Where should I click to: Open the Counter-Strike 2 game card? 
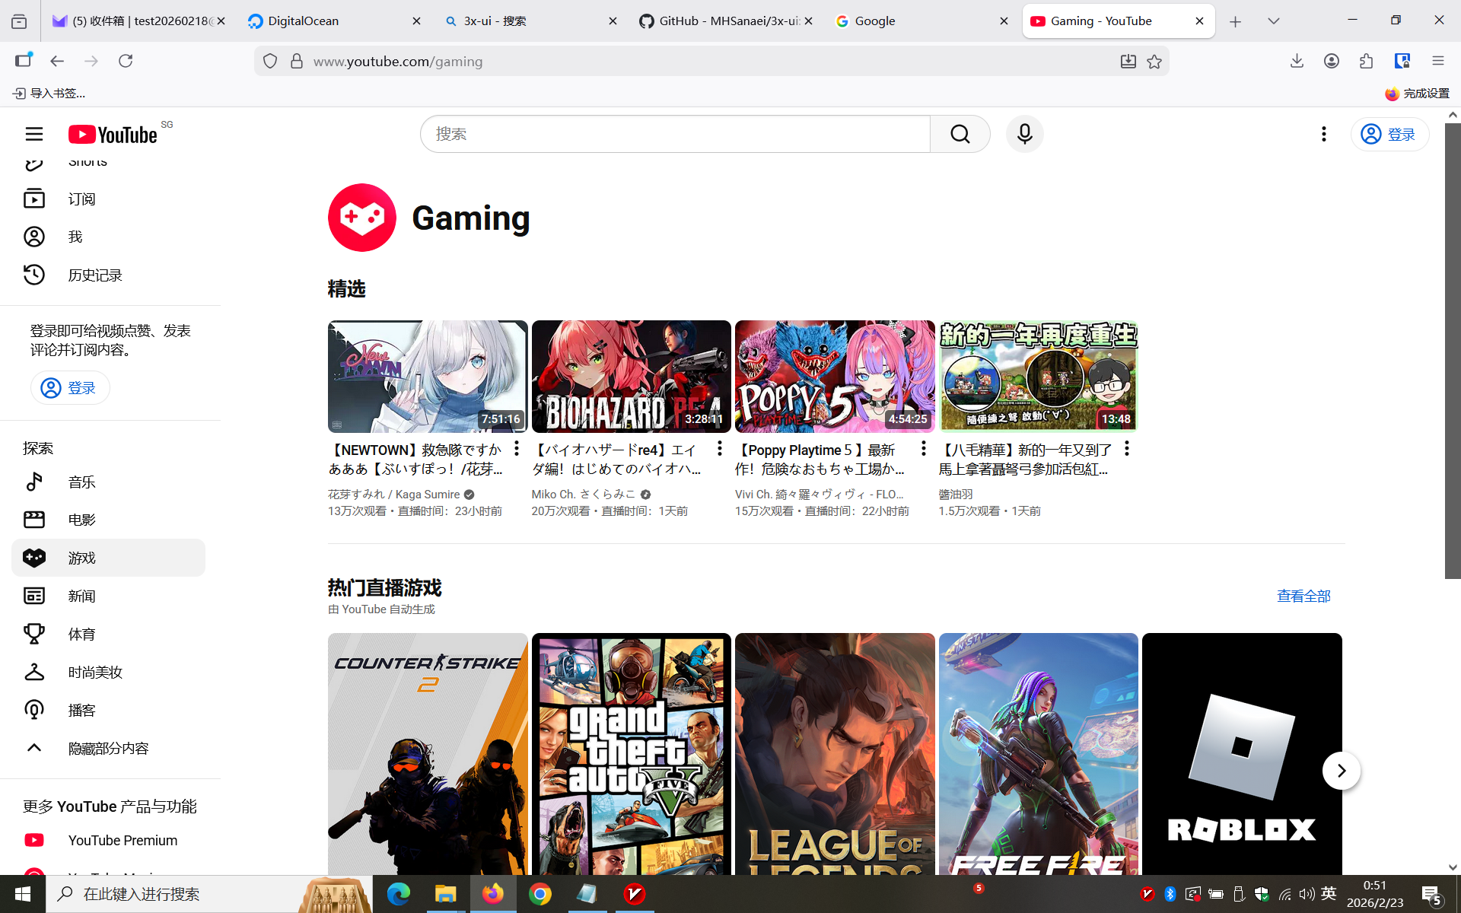(x=428, y=754)
